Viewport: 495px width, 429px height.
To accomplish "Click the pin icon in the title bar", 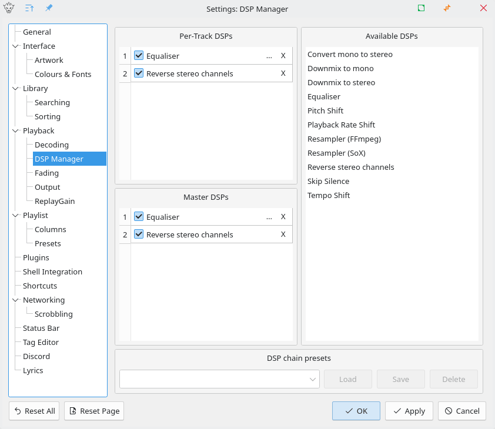I will pos(49,9).
